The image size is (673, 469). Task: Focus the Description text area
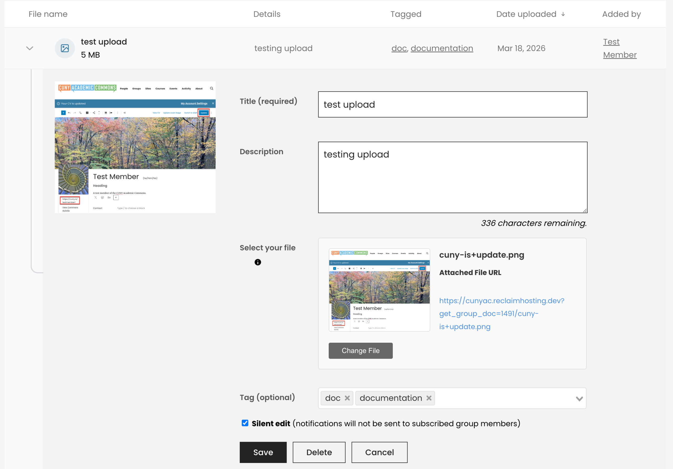(x=453, y=177)
